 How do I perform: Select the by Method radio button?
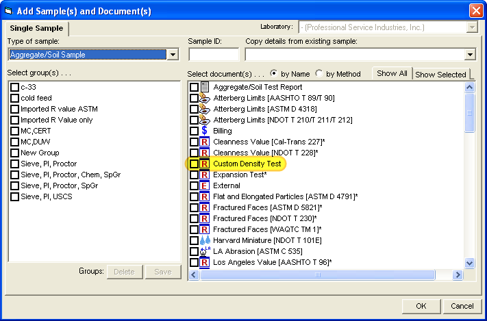click(319, 73)
